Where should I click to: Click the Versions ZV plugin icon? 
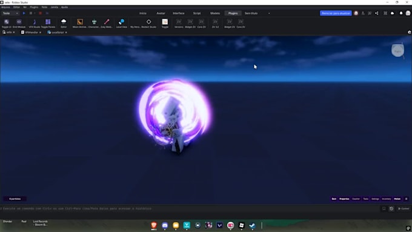179,23
